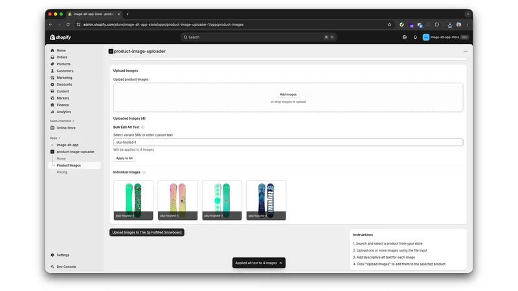This screenshot has width=518, height=291.
Task: Click the notifications bell icon
Action: tap(415, 38)
